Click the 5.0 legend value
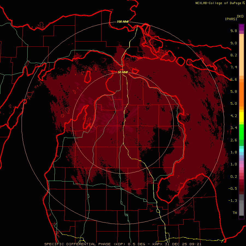Screen dimensions: 246x246 (x=234, y=104)
